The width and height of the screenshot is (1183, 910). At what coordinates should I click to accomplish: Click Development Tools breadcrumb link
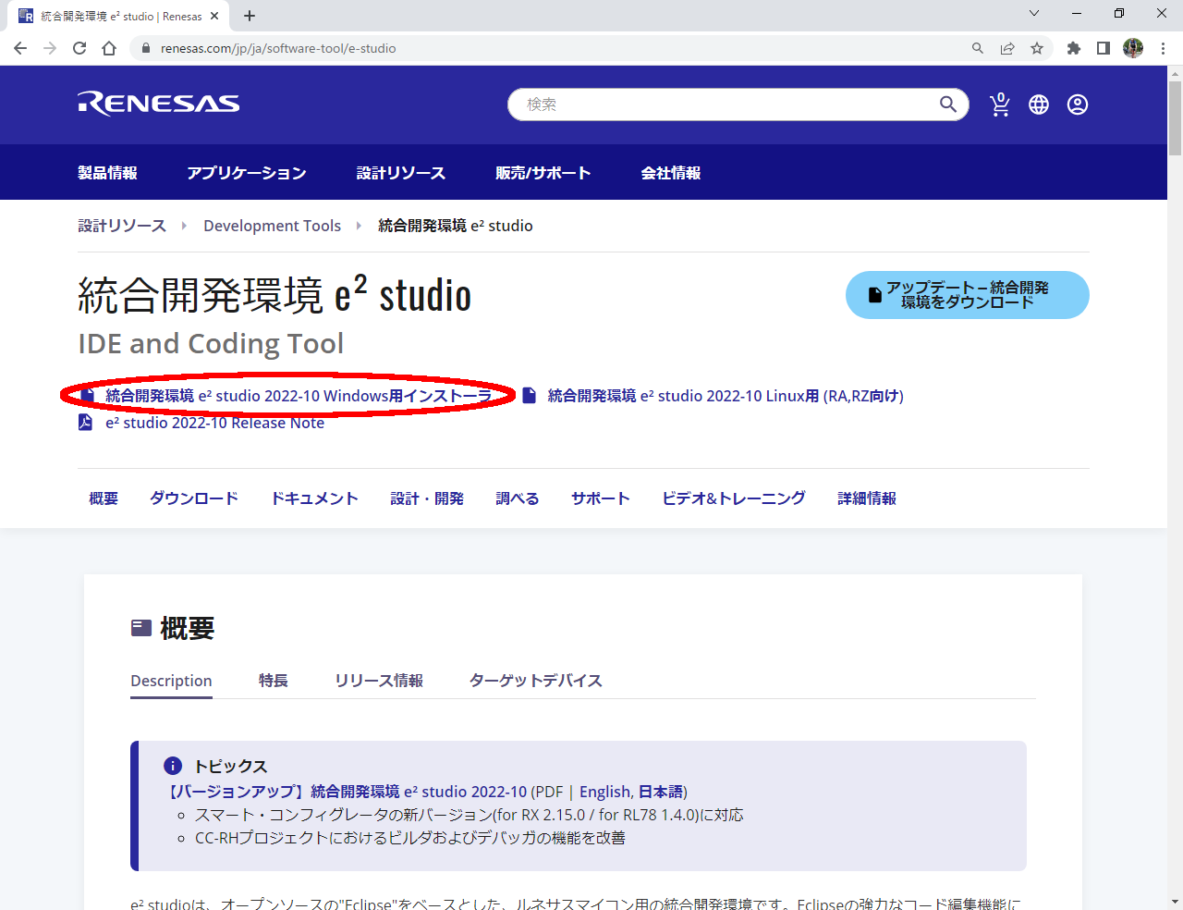pyautogui.click(x=273, y=226)
